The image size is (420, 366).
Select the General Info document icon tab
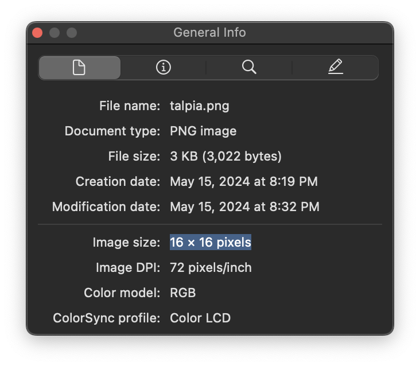tap(79, 68)
